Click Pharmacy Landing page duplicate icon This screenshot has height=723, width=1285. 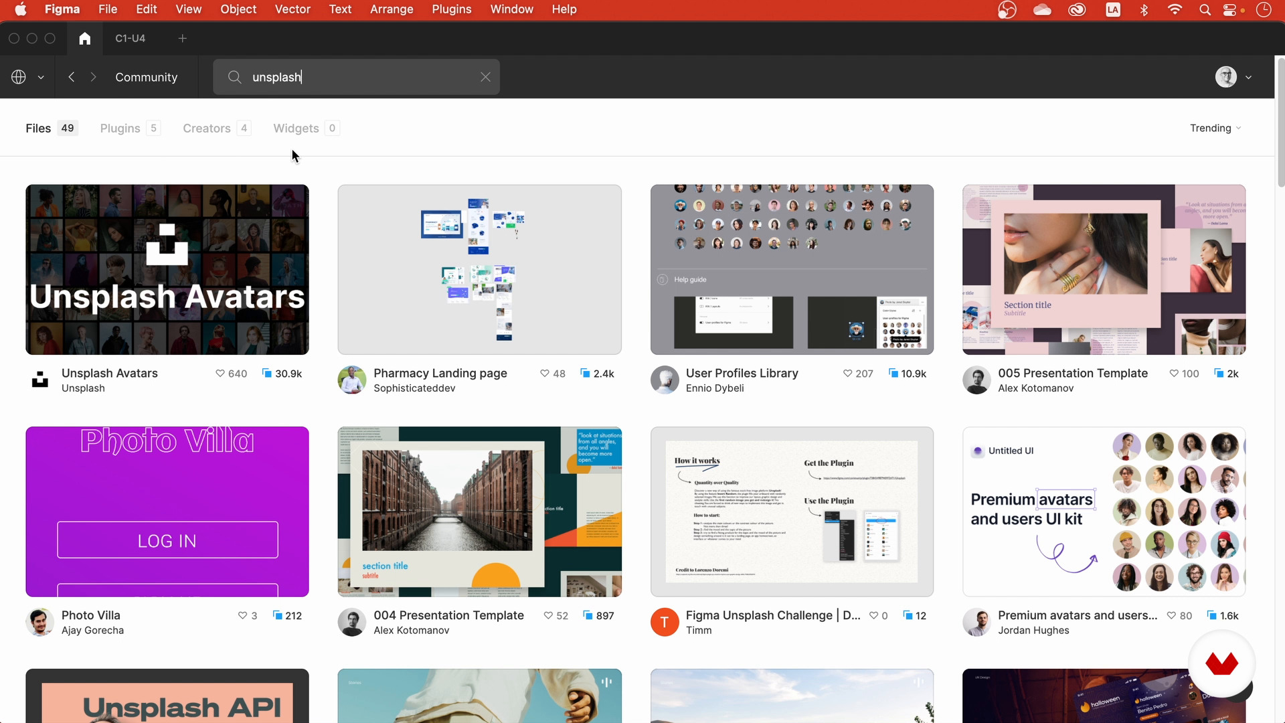[585, 373]
